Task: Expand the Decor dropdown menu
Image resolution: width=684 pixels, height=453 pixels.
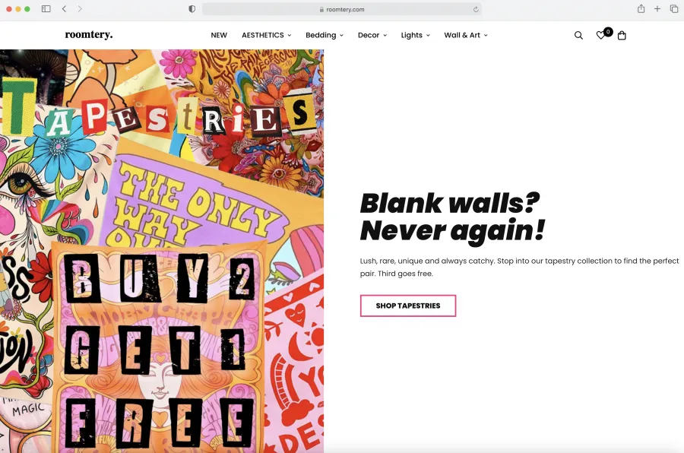Action: [x=372, y=36]
